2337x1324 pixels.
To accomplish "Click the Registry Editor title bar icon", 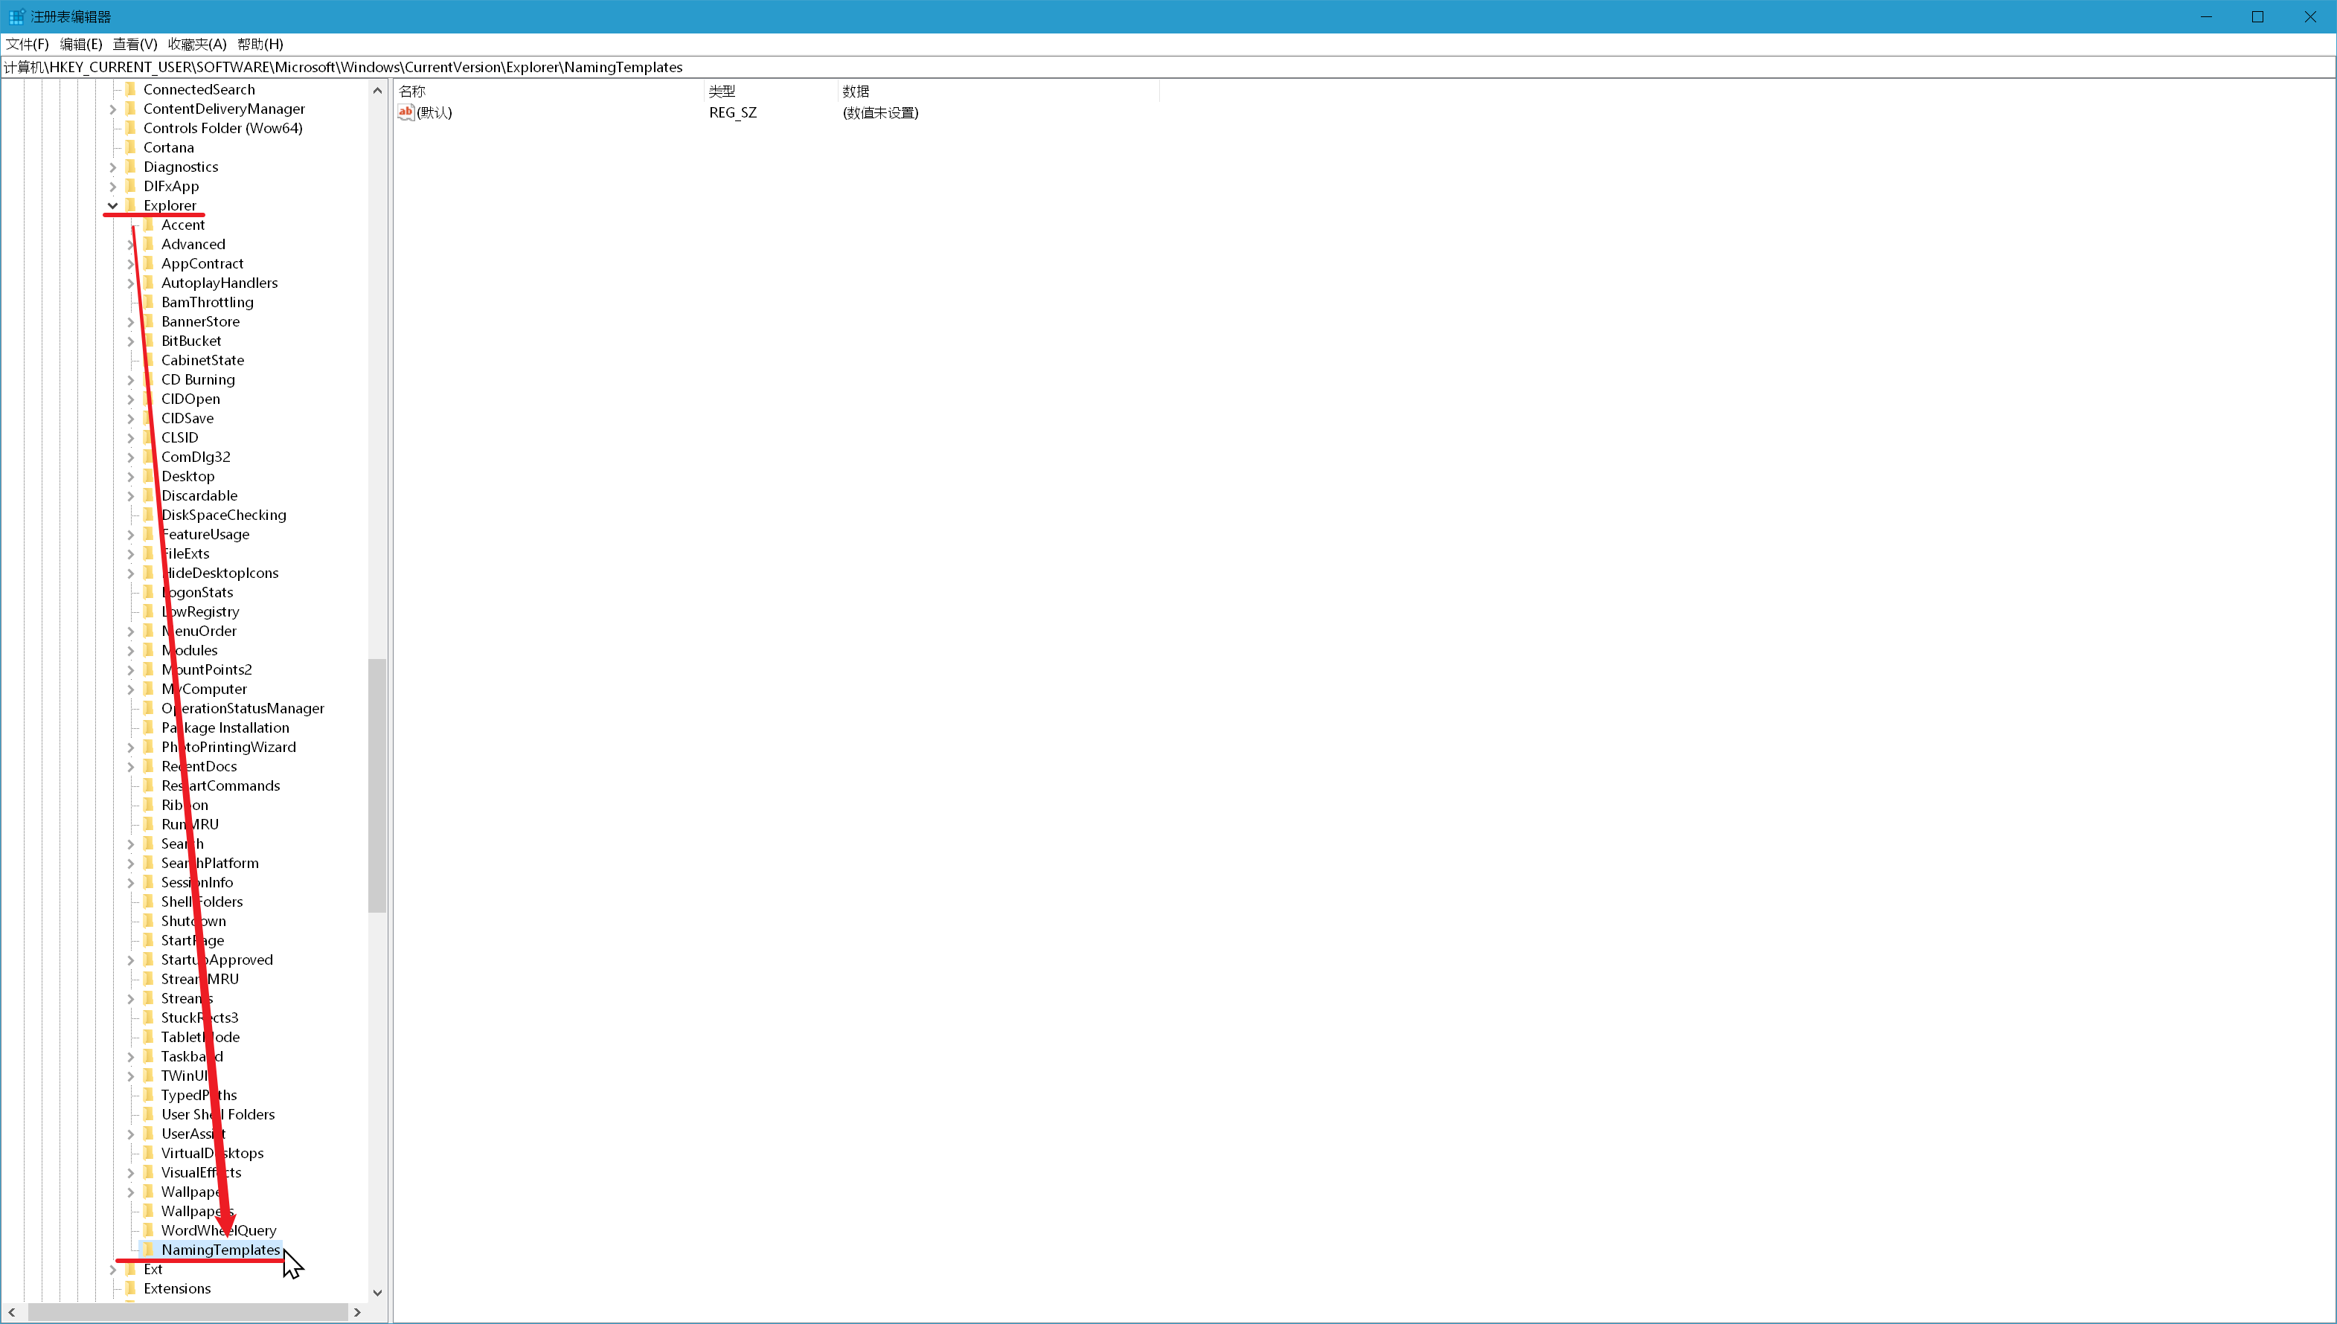I will (16, 16).
